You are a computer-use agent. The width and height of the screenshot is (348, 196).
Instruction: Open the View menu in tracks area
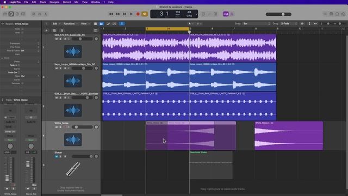85,23
